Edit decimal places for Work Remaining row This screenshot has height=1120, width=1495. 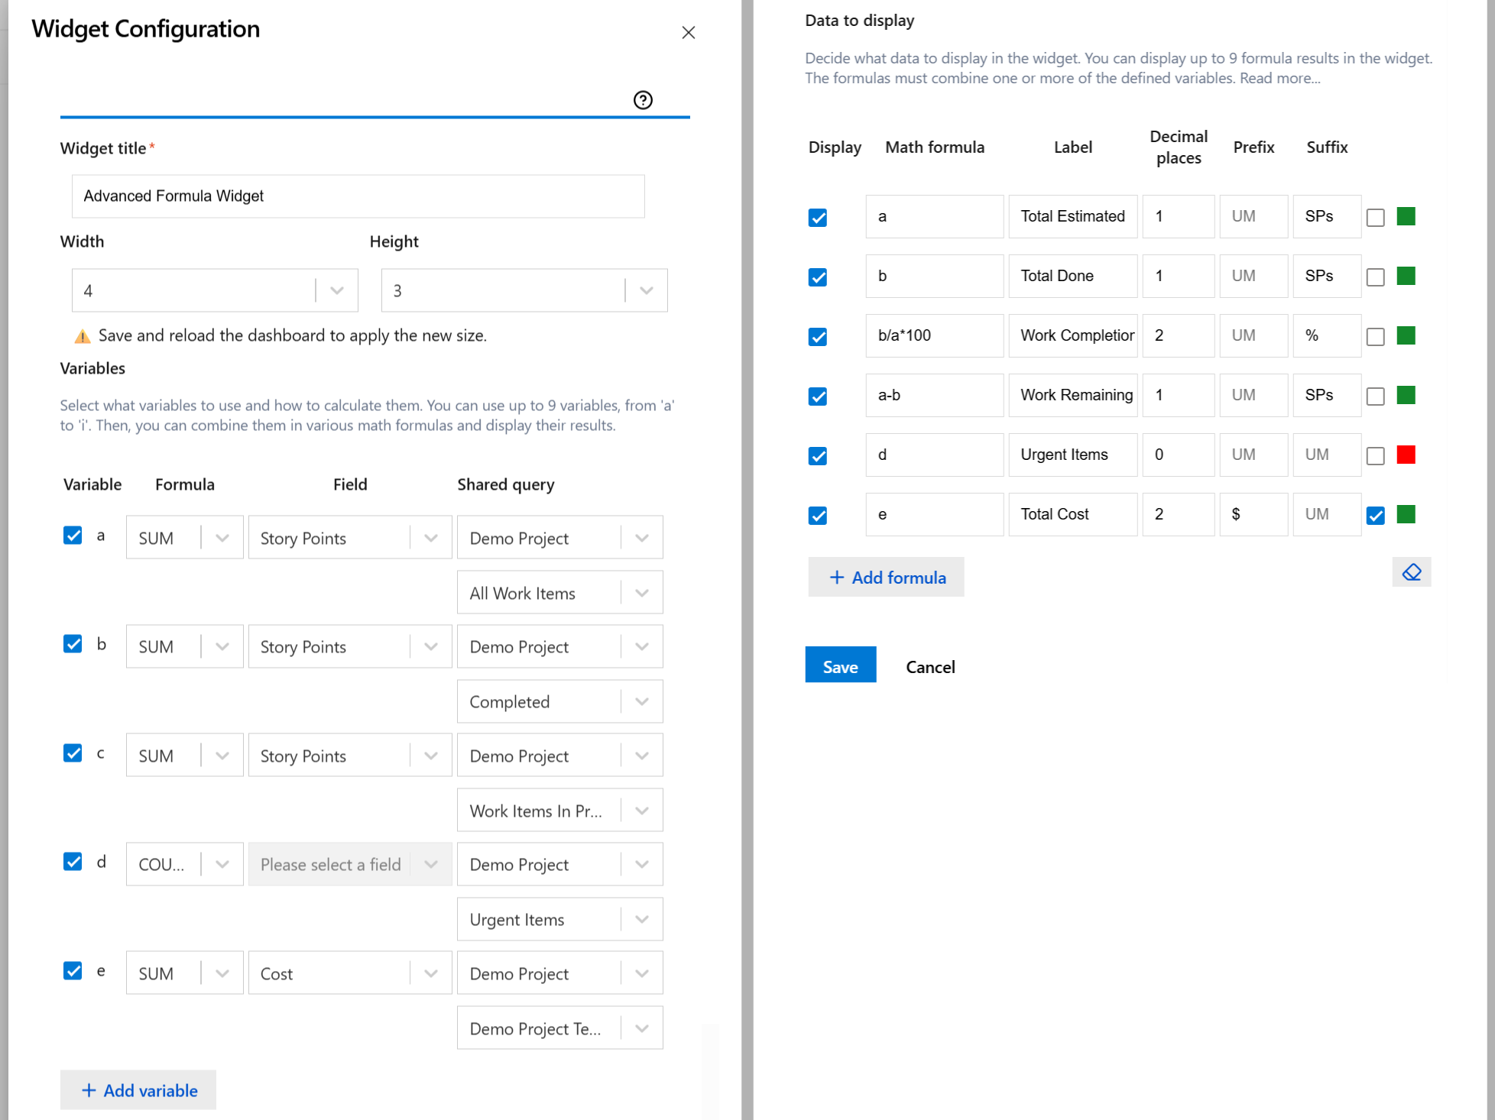[1178, 395]
